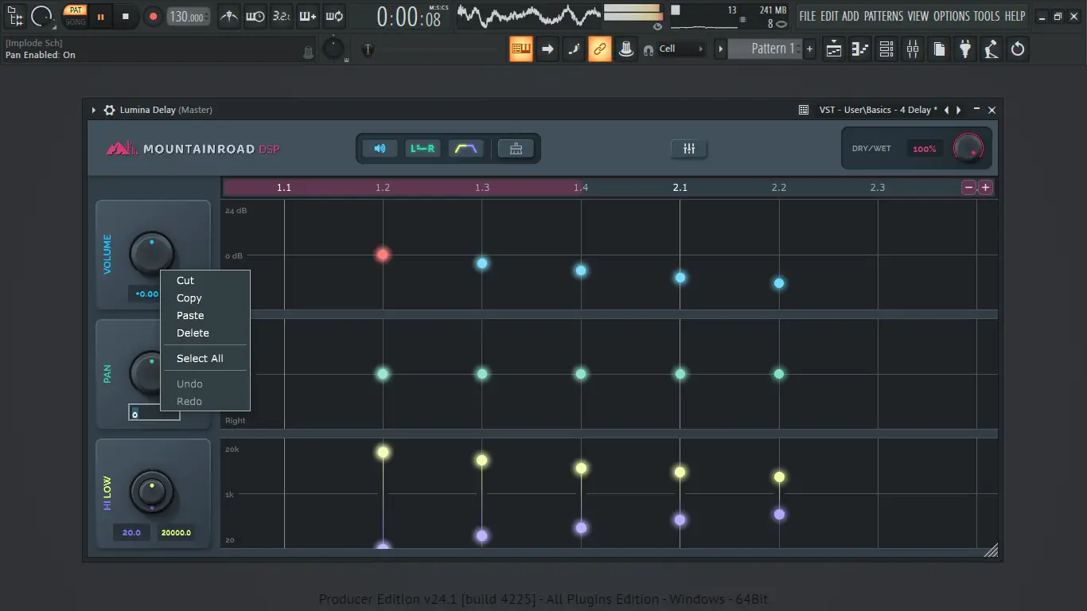The image size is (1087, 611).
Task: Select next preset arrow
Action: pos(959,110)
